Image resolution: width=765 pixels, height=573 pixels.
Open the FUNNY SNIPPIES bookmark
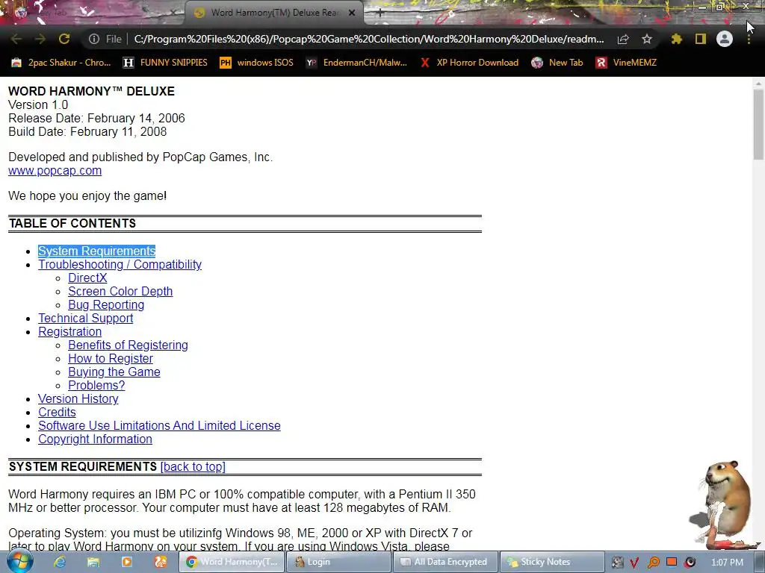[165, 63]
